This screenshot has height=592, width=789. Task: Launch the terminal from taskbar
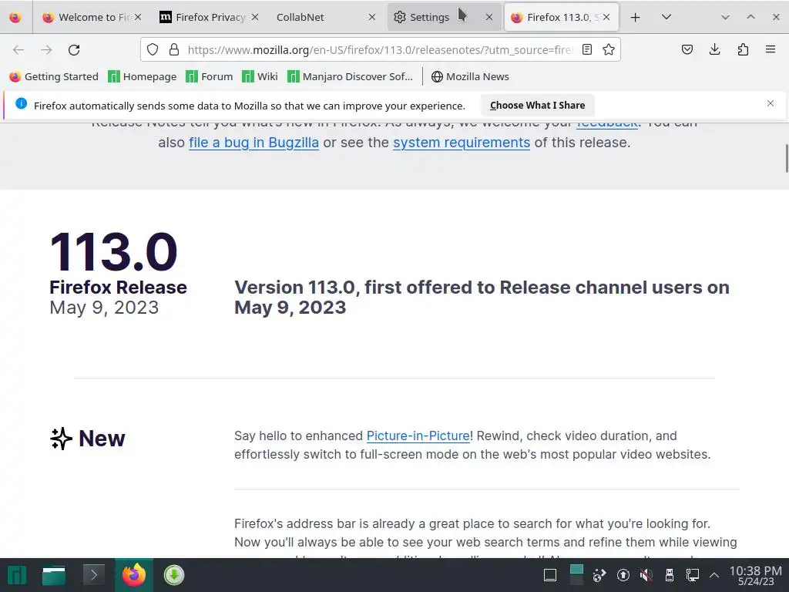[93, 575]
